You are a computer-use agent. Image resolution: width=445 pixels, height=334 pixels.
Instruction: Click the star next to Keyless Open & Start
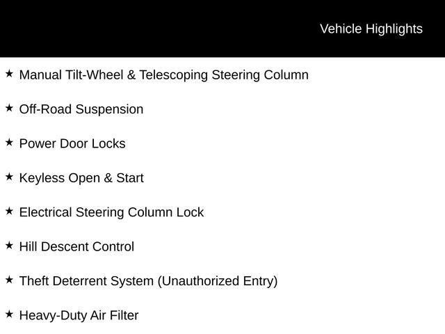click(9, 177)
